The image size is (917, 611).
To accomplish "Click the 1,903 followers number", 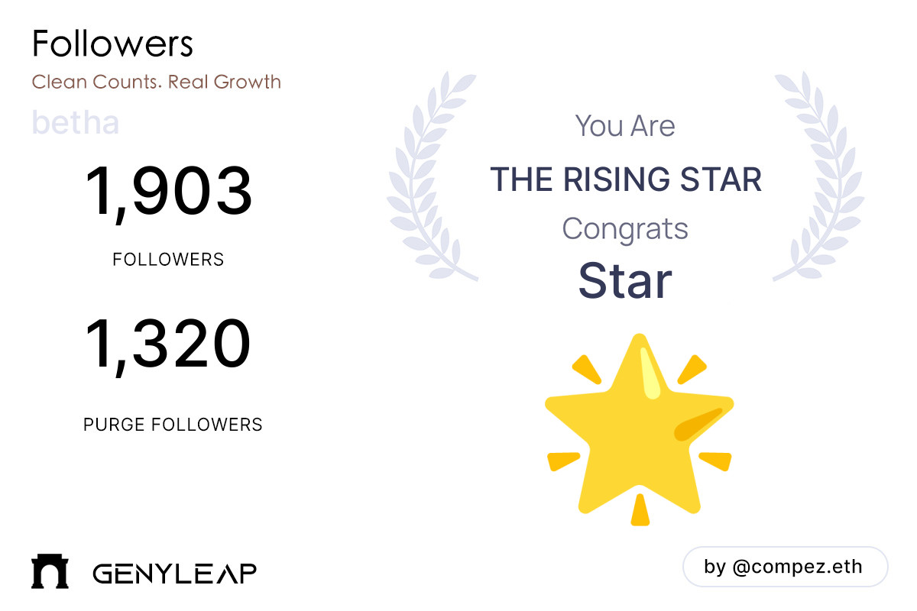I will pos(168,192).
